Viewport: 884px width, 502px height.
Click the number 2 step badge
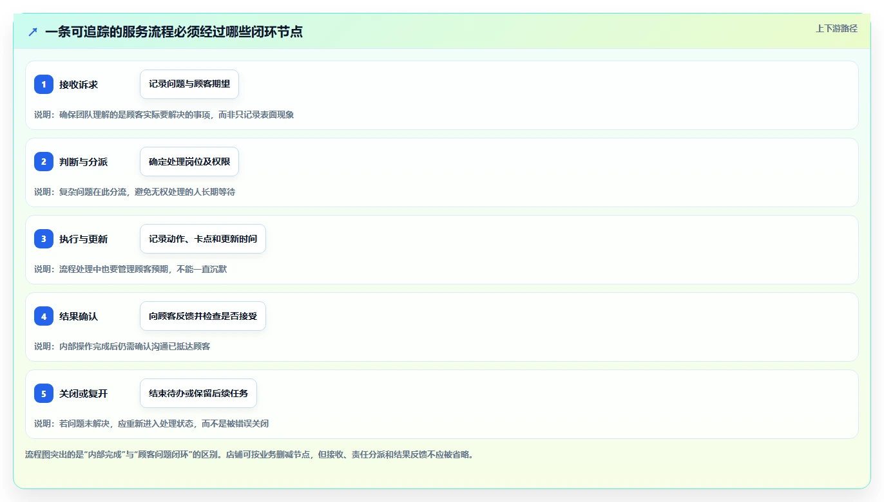click(x=44, y=162)
